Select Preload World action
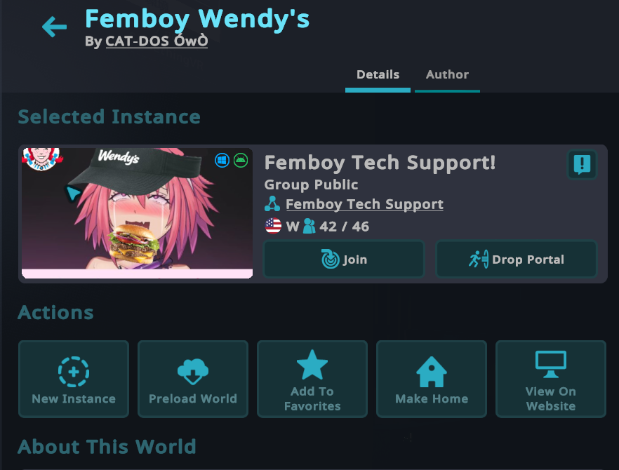 tap(193, 379)
